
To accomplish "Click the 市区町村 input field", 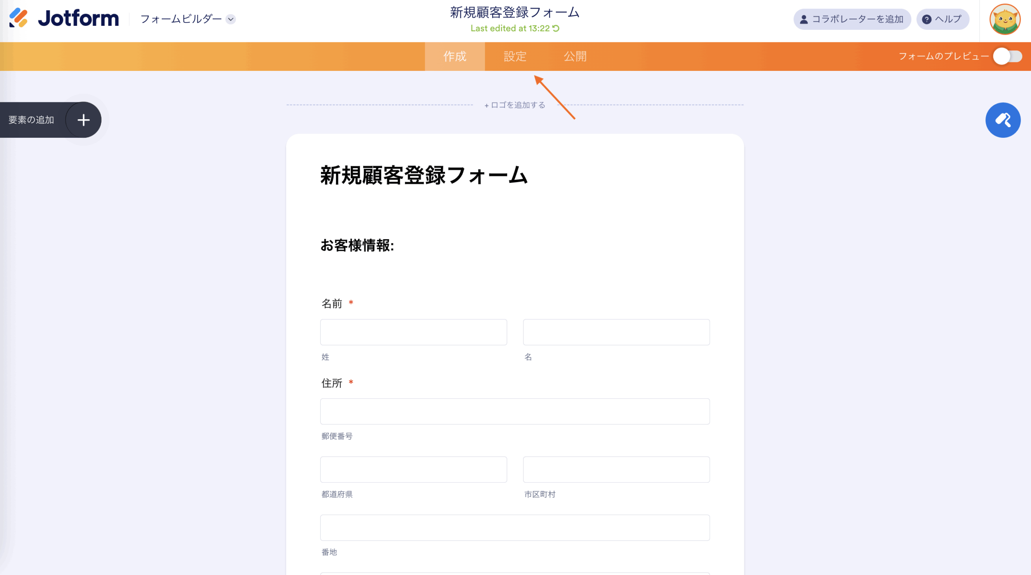I will point(616,470).
